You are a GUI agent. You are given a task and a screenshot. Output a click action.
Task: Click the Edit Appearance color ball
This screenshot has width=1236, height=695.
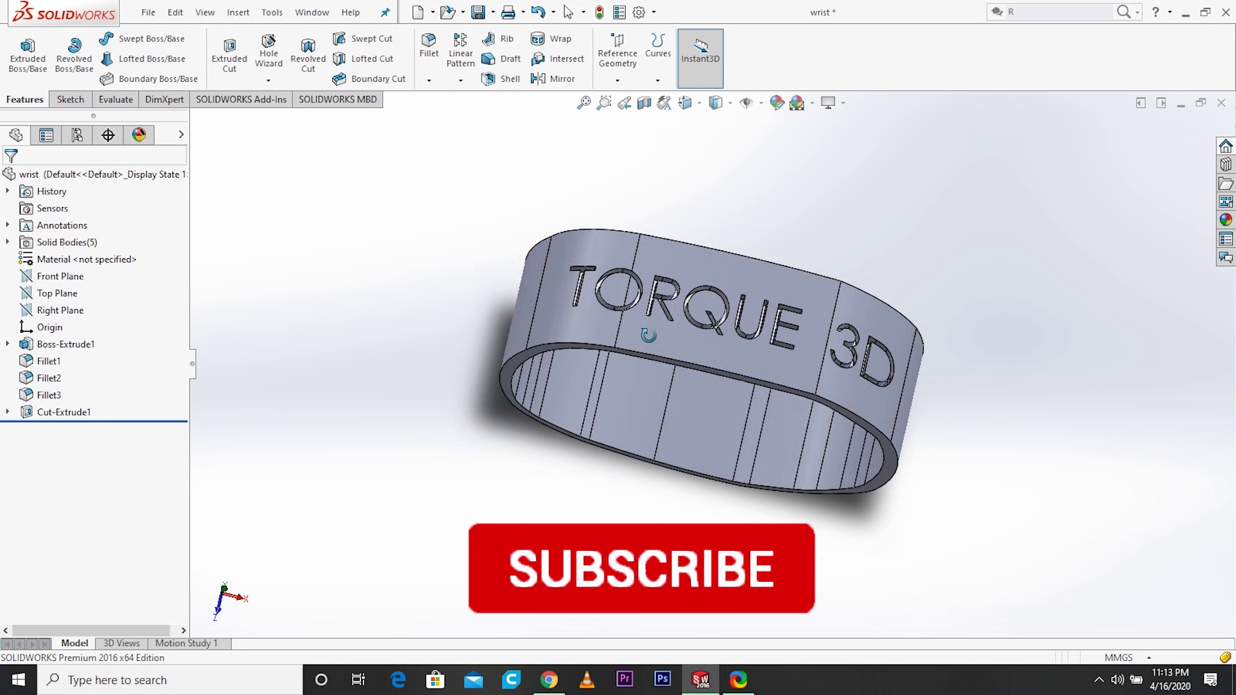(777, 103)
